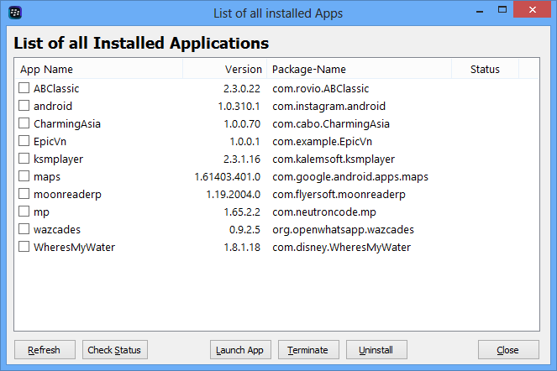
Task: Close the window with the red X
Action: 532,9
